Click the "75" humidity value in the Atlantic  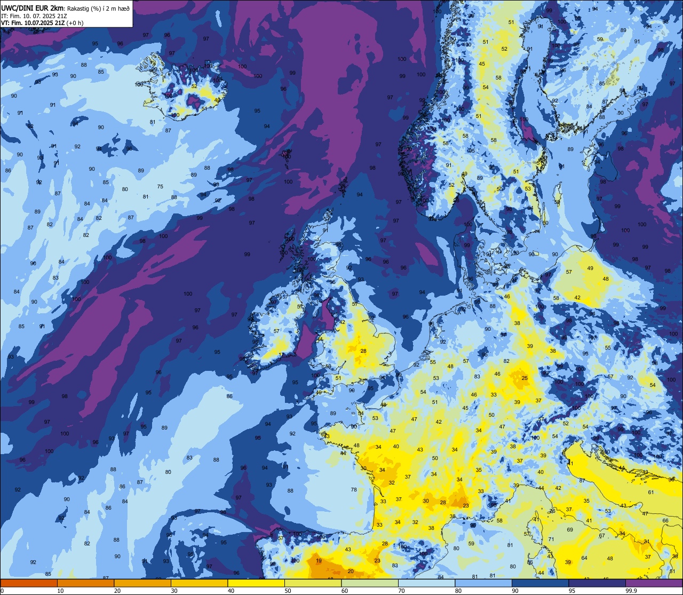[x=160, y=186]
